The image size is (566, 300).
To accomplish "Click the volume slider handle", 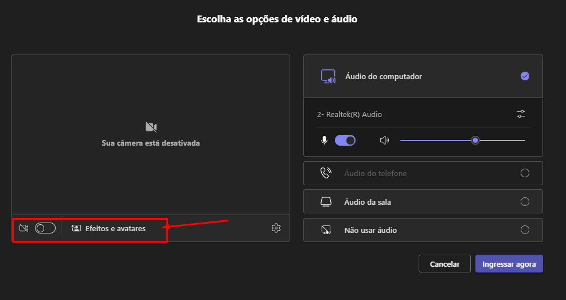I will point(475,140).
